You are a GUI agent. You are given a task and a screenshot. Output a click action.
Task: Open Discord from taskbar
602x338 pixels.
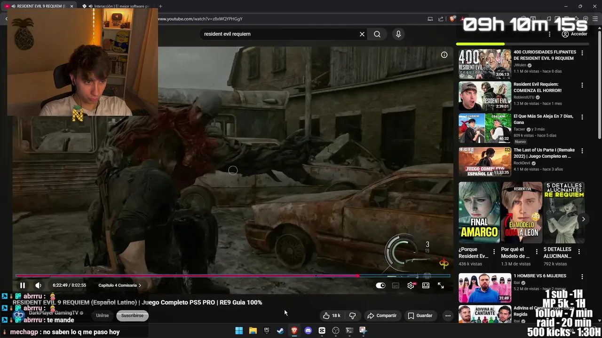point(308,330)
